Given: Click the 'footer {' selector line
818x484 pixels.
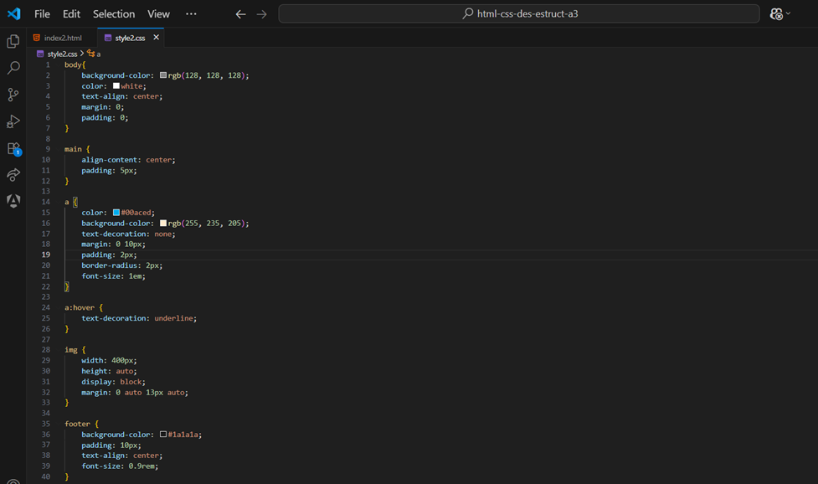Looking at the screenshot, I should [x=81, y=424].
